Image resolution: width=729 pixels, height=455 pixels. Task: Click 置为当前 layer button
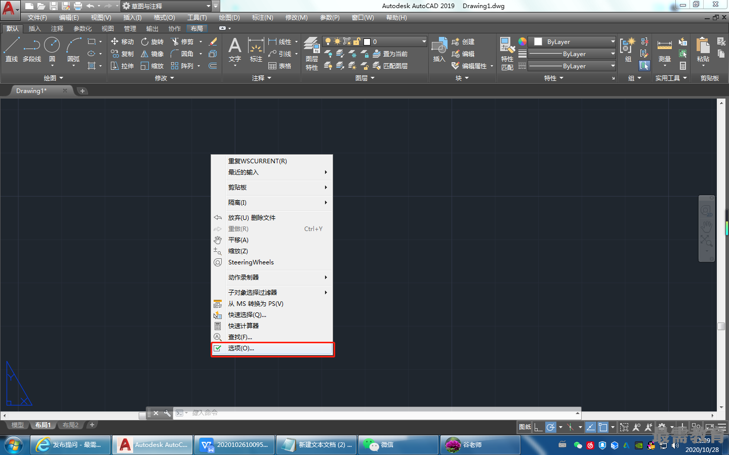point(390,54)
